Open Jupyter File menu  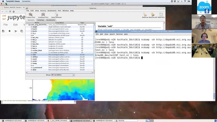pyautogui.click(x=5, y=25)
